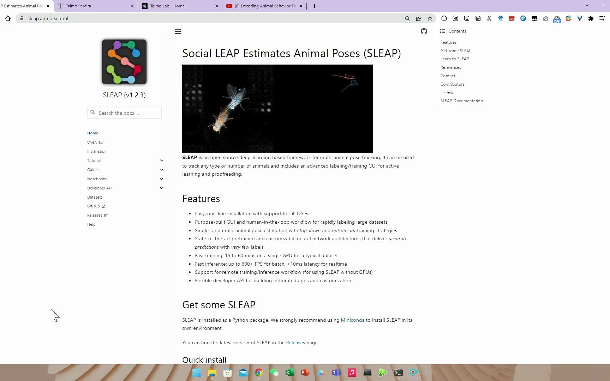Open the media control playlist icon
Viewport: 610px width, 381px height.
(602, 18)
